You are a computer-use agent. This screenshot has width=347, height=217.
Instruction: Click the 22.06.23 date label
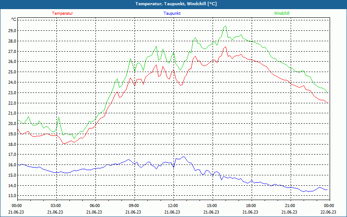(329, 212)
